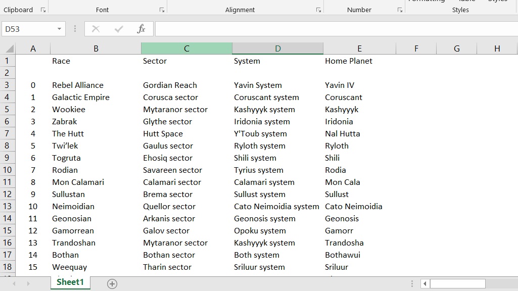Image resolution: width=518 pixels, height=291 pixels.
Task: Select column H header
Action: (x=497, y=48)
